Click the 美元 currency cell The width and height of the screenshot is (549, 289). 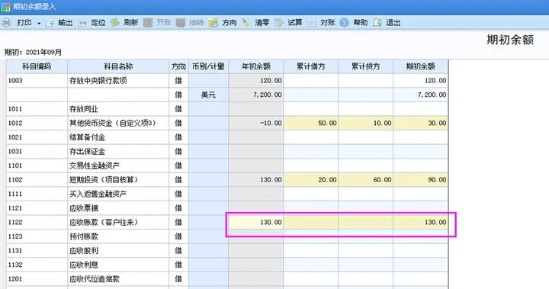pyautogui.click(x=209, y=95)
